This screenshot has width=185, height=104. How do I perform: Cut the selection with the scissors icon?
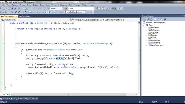coord(19,8)
